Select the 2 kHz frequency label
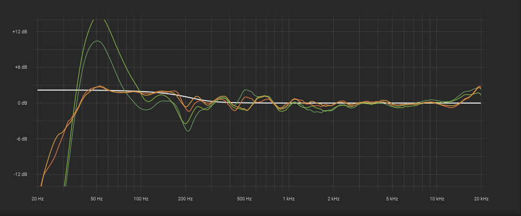The image size is (521, 216). click(x=333, y=199)
